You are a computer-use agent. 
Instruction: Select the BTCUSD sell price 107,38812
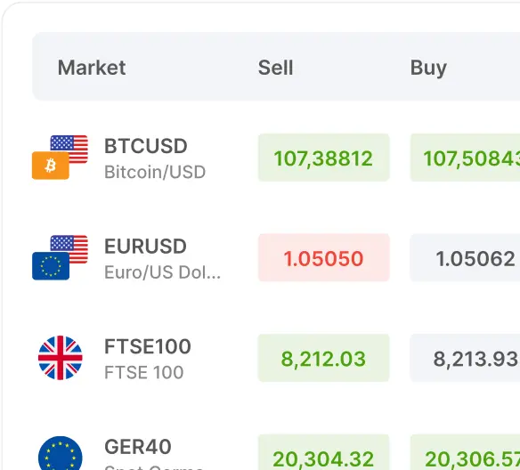click(324, 158)
